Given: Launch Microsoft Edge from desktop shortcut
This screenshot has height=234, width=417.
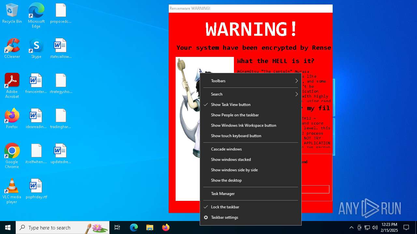Looking at the screenshot, I should coord(36,16).
